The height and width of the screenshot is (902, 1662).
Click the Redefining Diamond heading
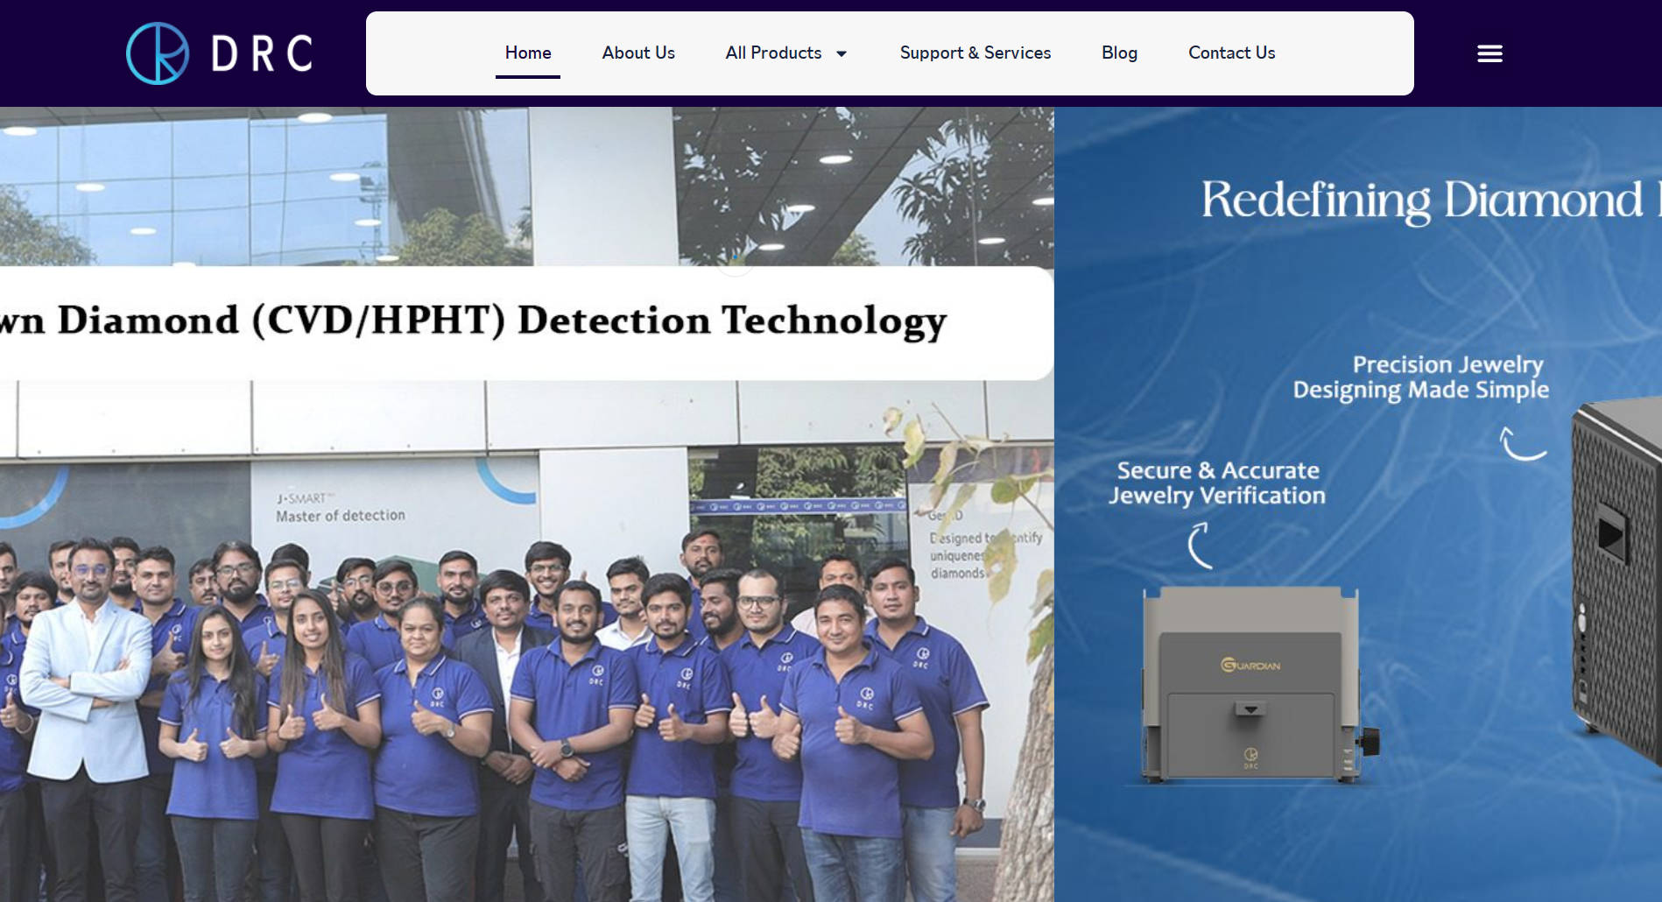pyautogui.click(x=1423, y=201)
